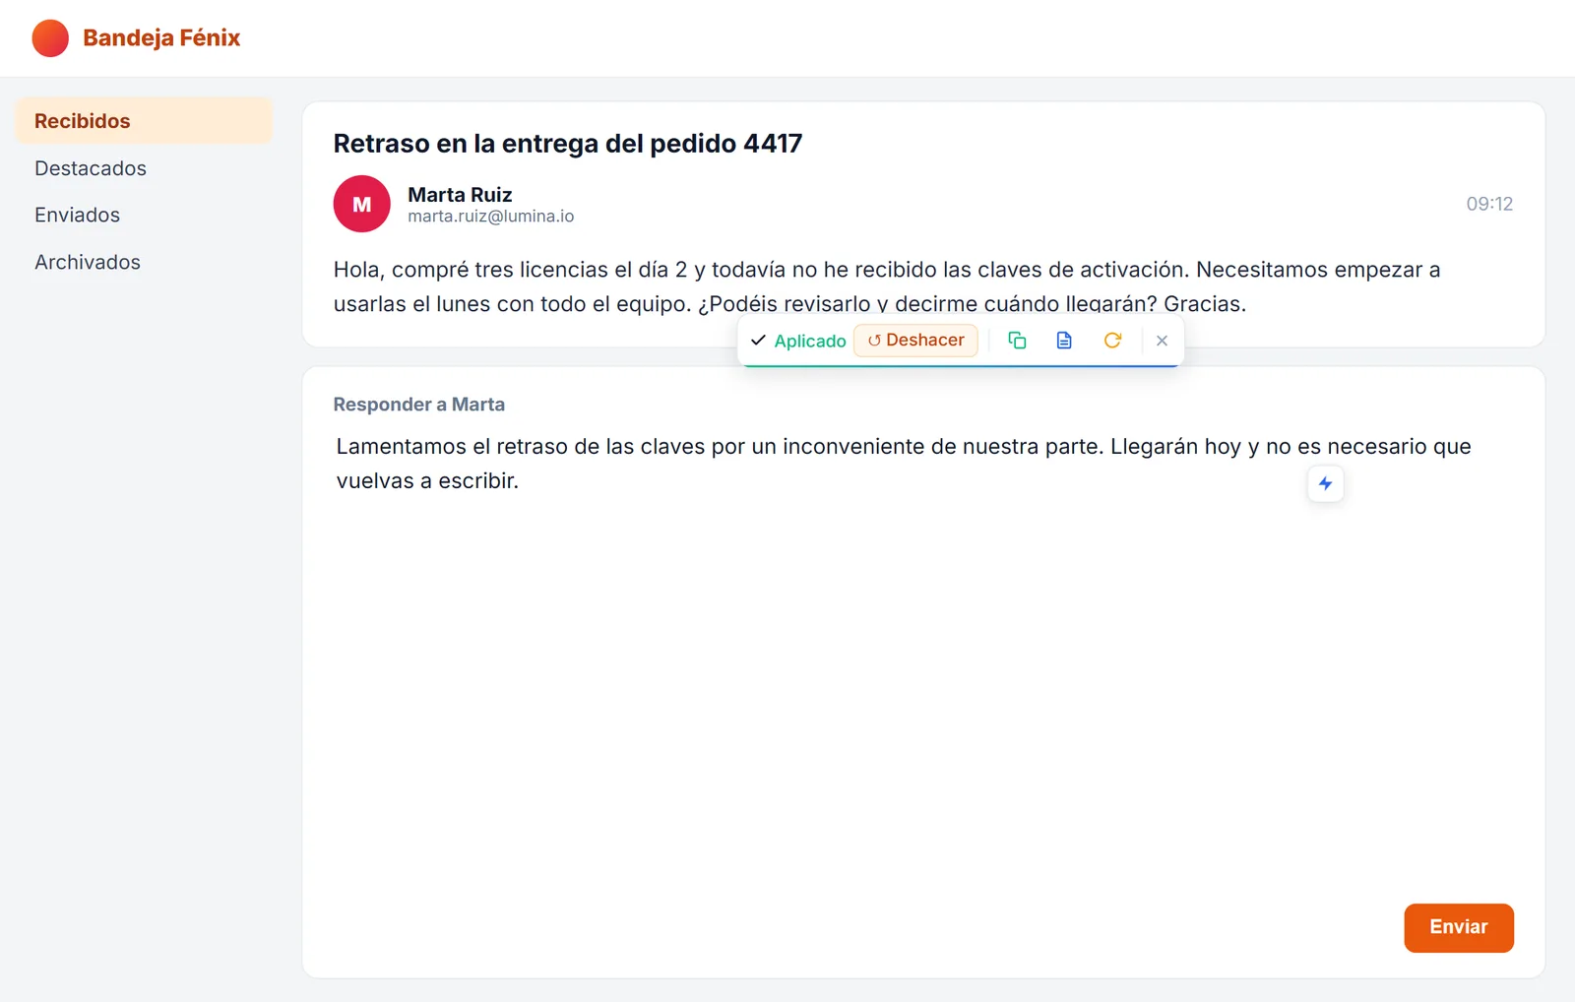Send the reply with the Enviar button
The height and width of the screenshot is (1002, 1575).
point(1459,927)
